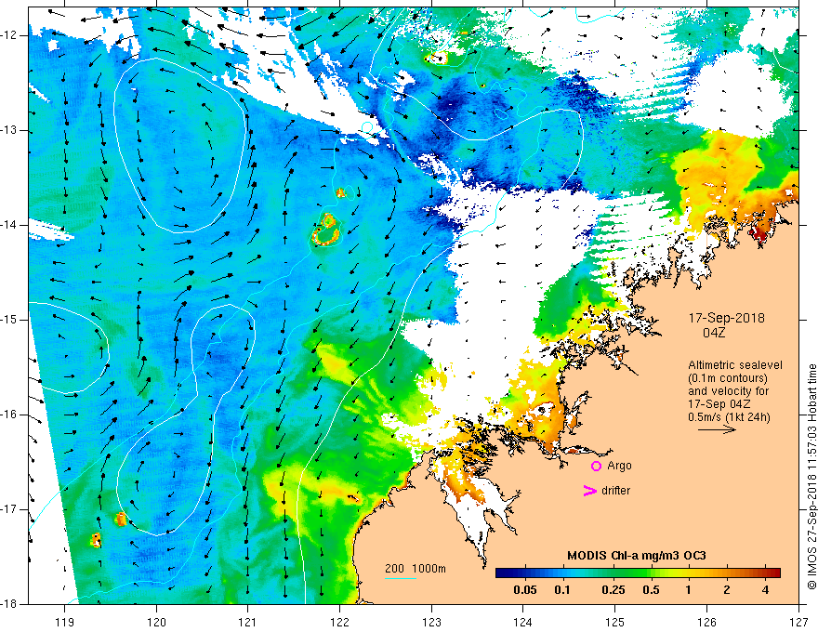Click the 'drifter' legend label
The width and height of the screenshot is (818, 632).
coord(615,491)
